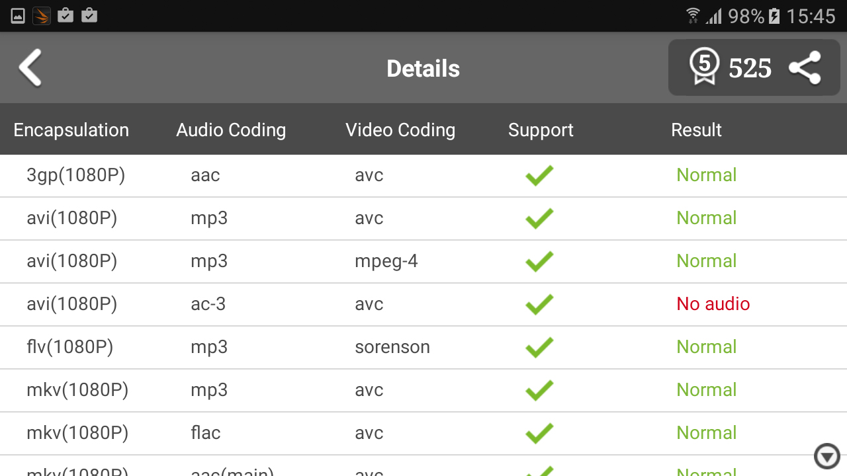Tap the battery icon in status bar
847x476 pixels.
774,16
